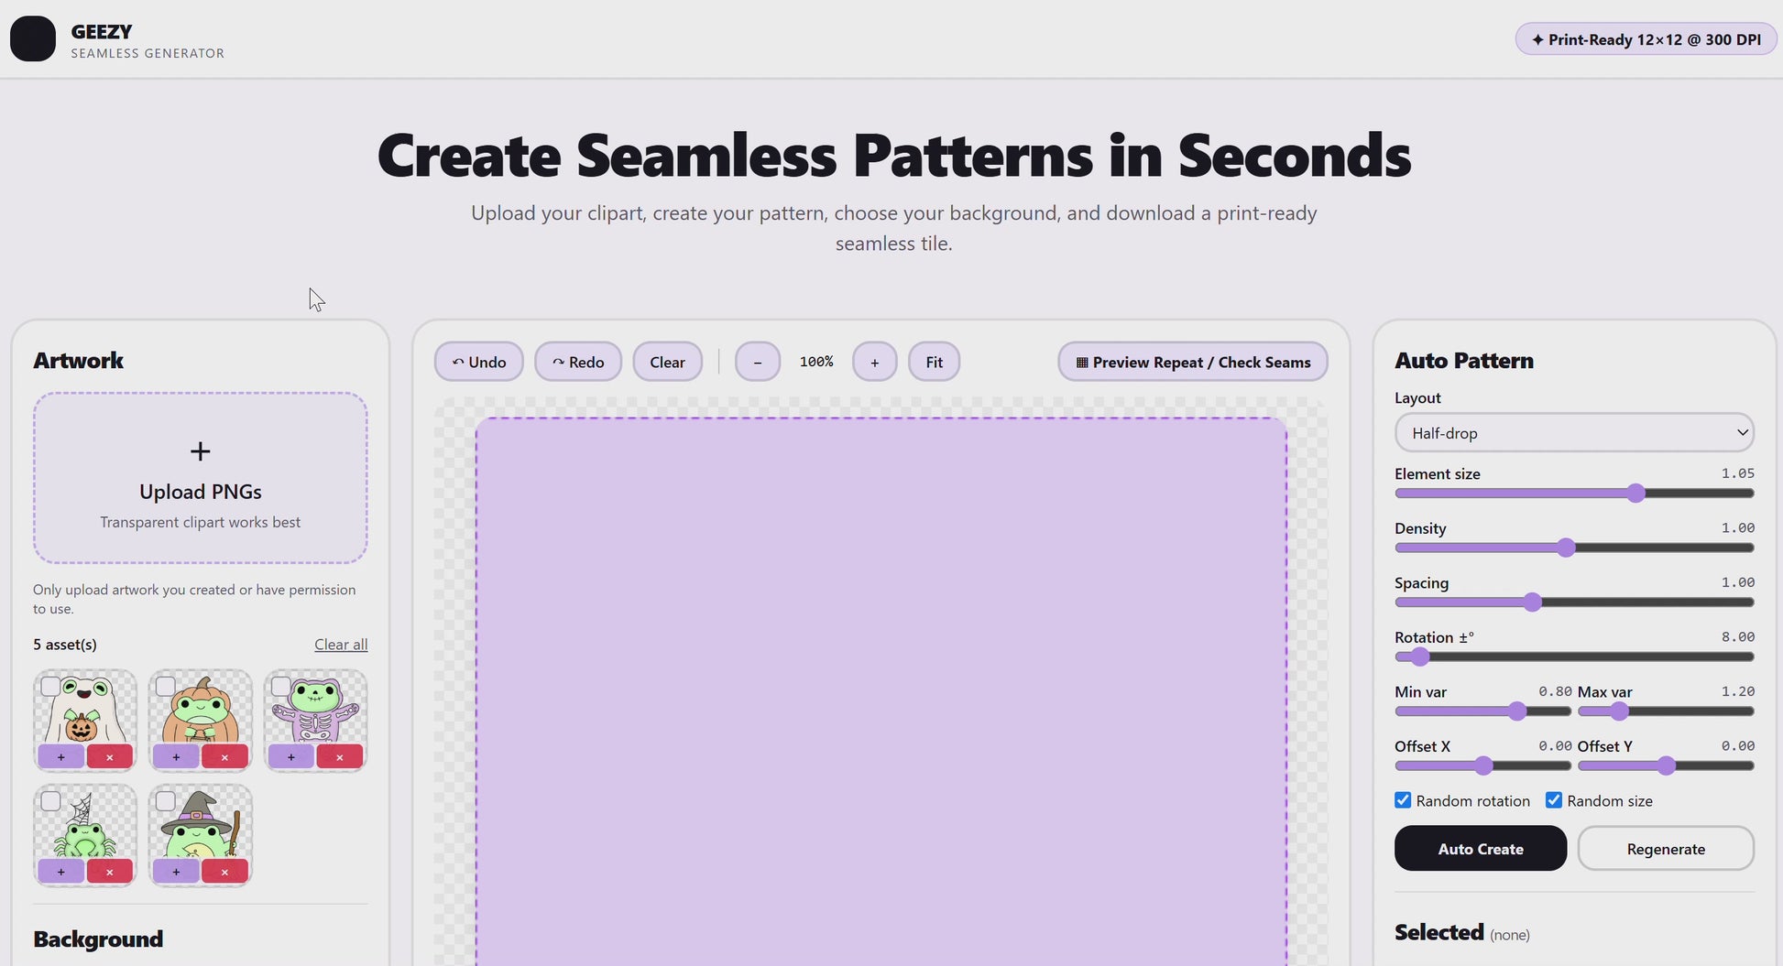This screenshot has height=966, width=1783.
Task: Add the witch frog asset via plus icon
Action: (x=176, y=872)
